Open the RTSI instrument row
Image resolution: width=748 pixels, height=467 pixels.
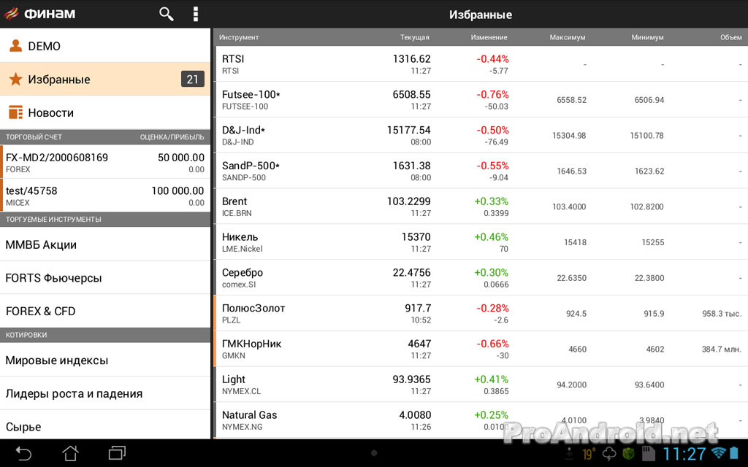pyautogui.click(x=481, y=64)
